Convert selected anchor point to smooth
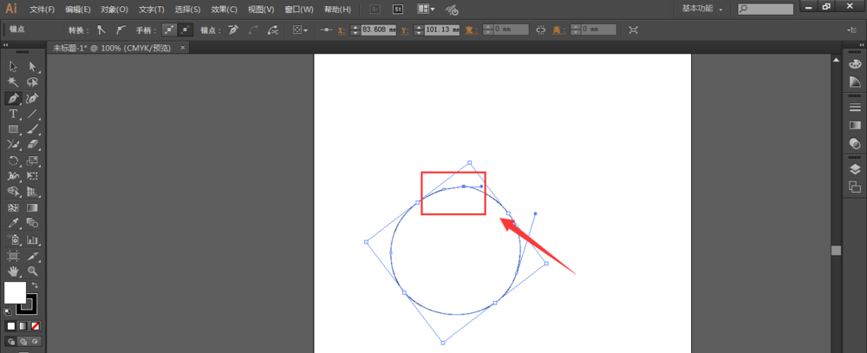 tap(121, 29)
